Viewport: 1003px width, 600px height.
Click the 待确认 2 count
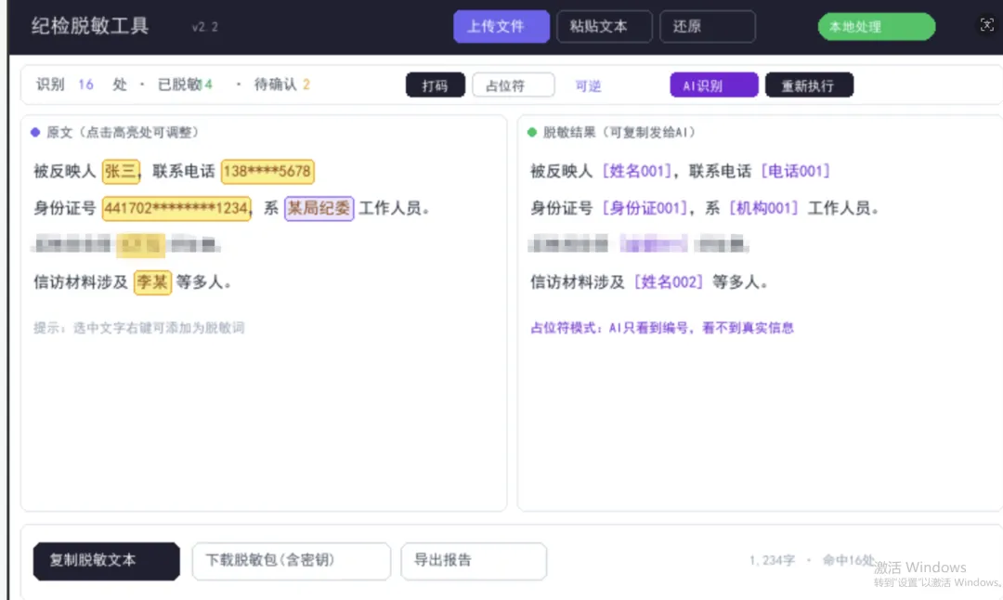pos(282,85)
